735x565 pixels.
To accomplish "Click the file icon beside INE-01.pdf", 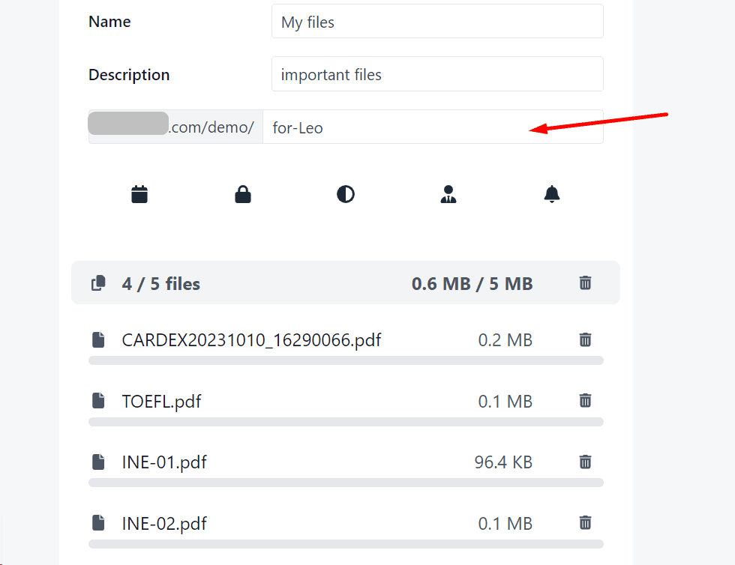I will tap(98, 462).
